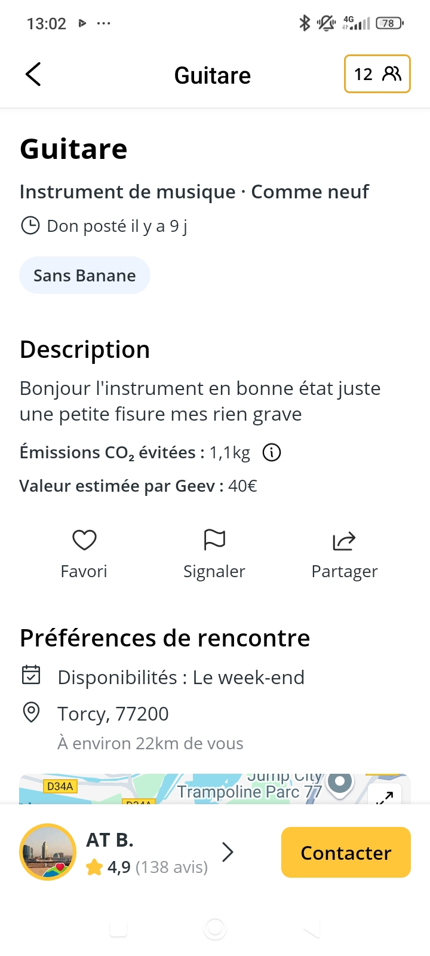The height and width of the screenshot is (956, 430).
Task: Tap AT B. profile avatar picture
Action: [48, 852]
